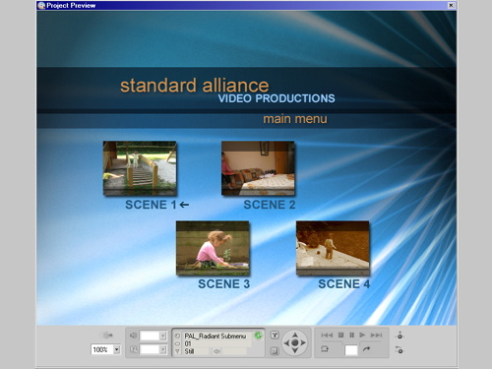Viewport: 492px width, 369px height.
Task: Click the down arrow on the navigation pad
Action: (x=295, y=351)
